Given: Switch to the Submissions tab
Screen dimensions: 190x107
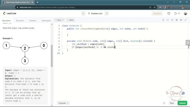Looking at the screenshot, I should [x=46, y=21].
